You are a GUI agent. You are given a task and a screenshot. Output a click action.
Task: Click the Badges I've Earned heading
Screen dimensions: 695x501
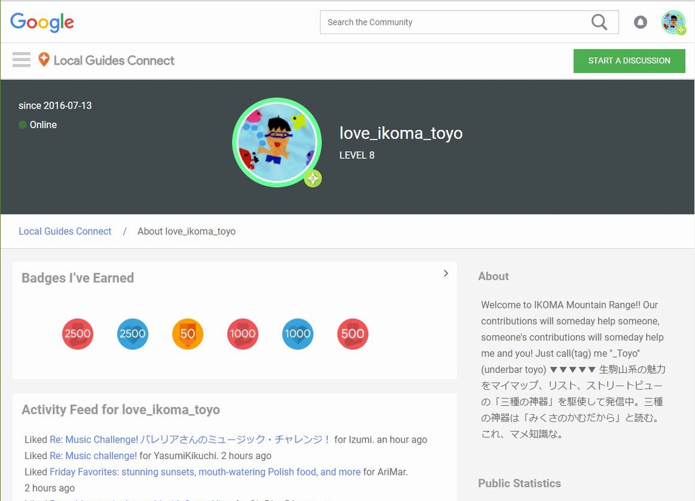(x=78, y=278)
